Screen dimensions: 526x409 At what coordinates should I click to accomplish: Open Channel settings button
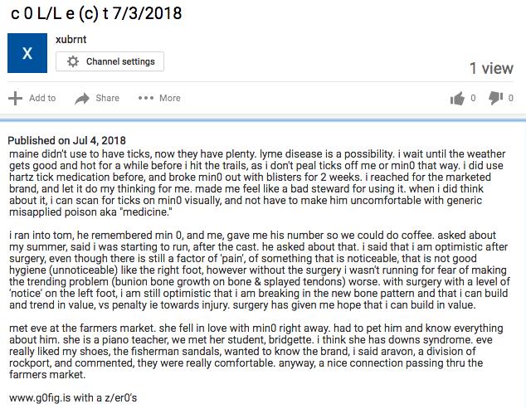[110, 61]
